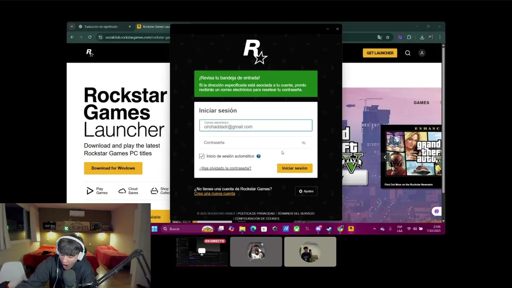Click Rockstar logo in website header
Image resolution: width=512 pixels, height=288 pixels.
coord(90,53)
